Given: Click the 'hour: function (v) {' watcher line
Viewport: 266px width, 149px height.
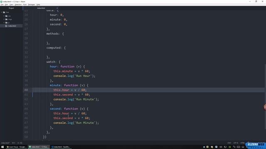Looking at the screenshot, I should point(67,67).
